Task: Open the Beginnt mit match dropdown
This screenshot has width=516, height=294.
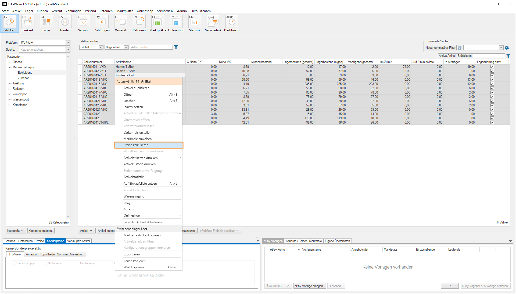Action: pos(126,47)
